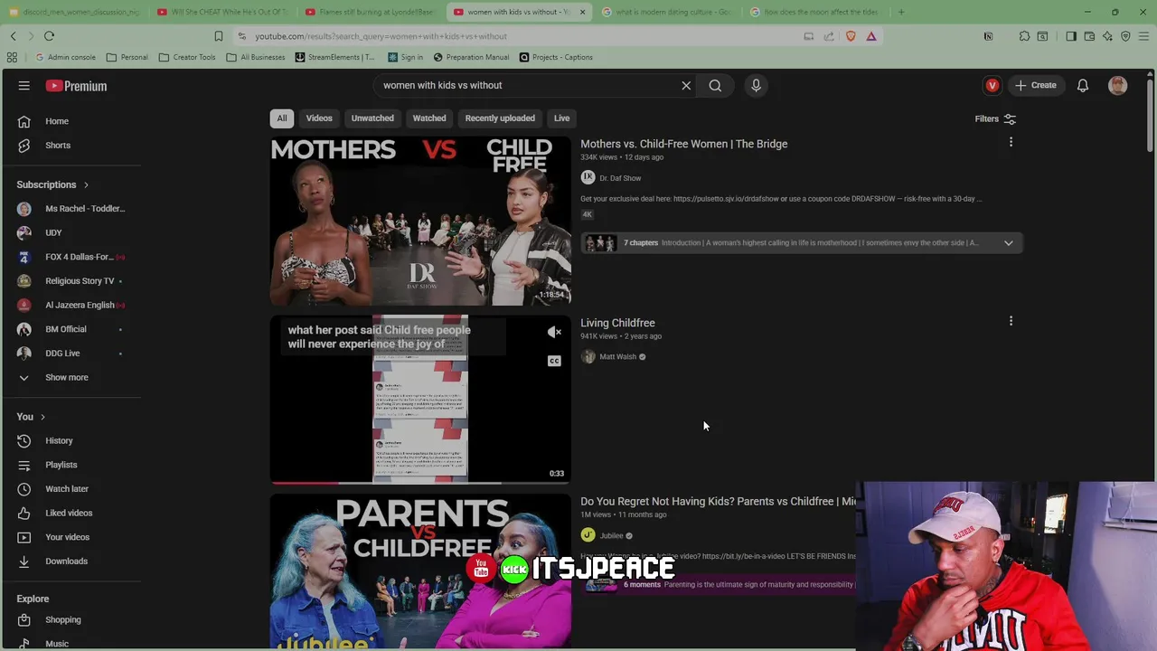
Task: Open the YouTube hamburger guide menu
Action: pos(24,86)
